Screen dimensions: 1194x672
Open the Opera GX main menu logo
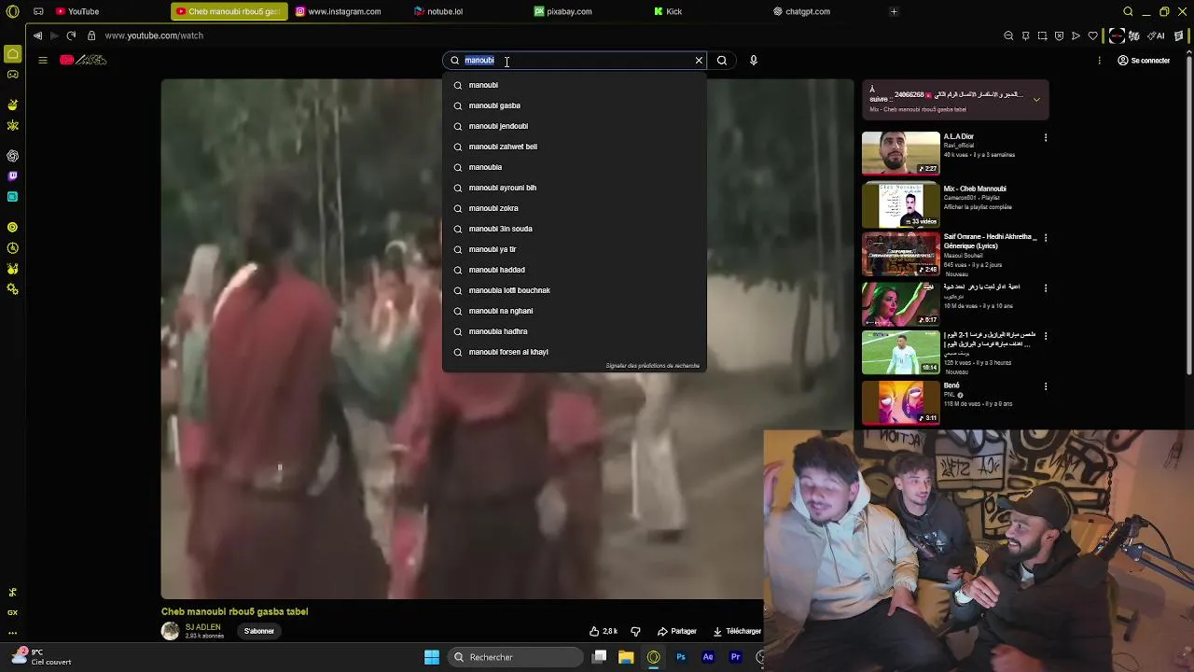[12, 11]
